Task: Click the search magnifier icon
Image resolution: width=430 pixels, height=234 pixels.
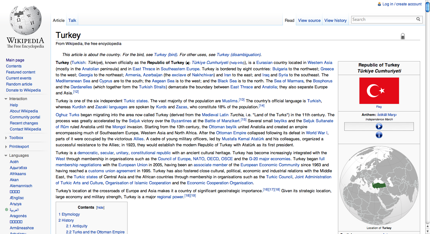Action: 418,19
